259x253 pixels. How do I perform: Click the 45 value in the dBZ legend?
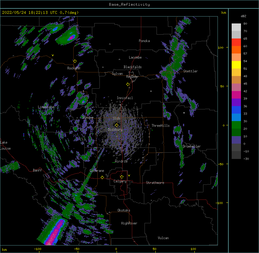pos(245,84)
